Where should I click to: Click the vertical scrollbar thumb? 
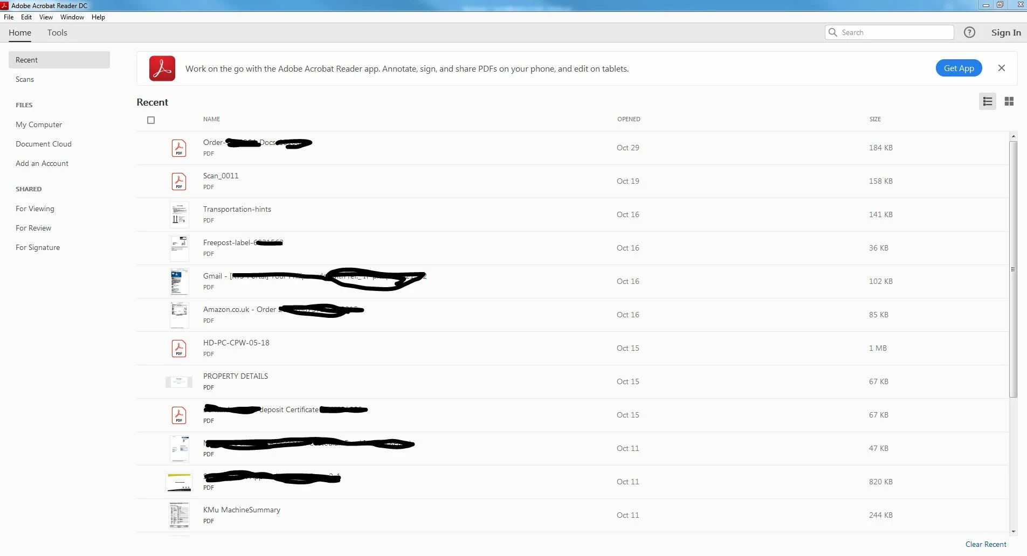point(1014,269)
